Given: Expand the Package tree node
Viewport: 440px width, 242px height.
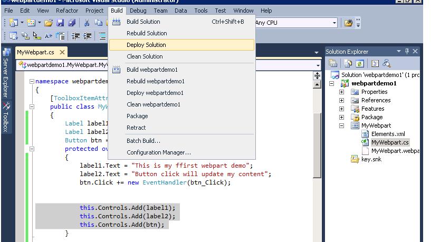Looking at the screenshot, I should 341,117.
